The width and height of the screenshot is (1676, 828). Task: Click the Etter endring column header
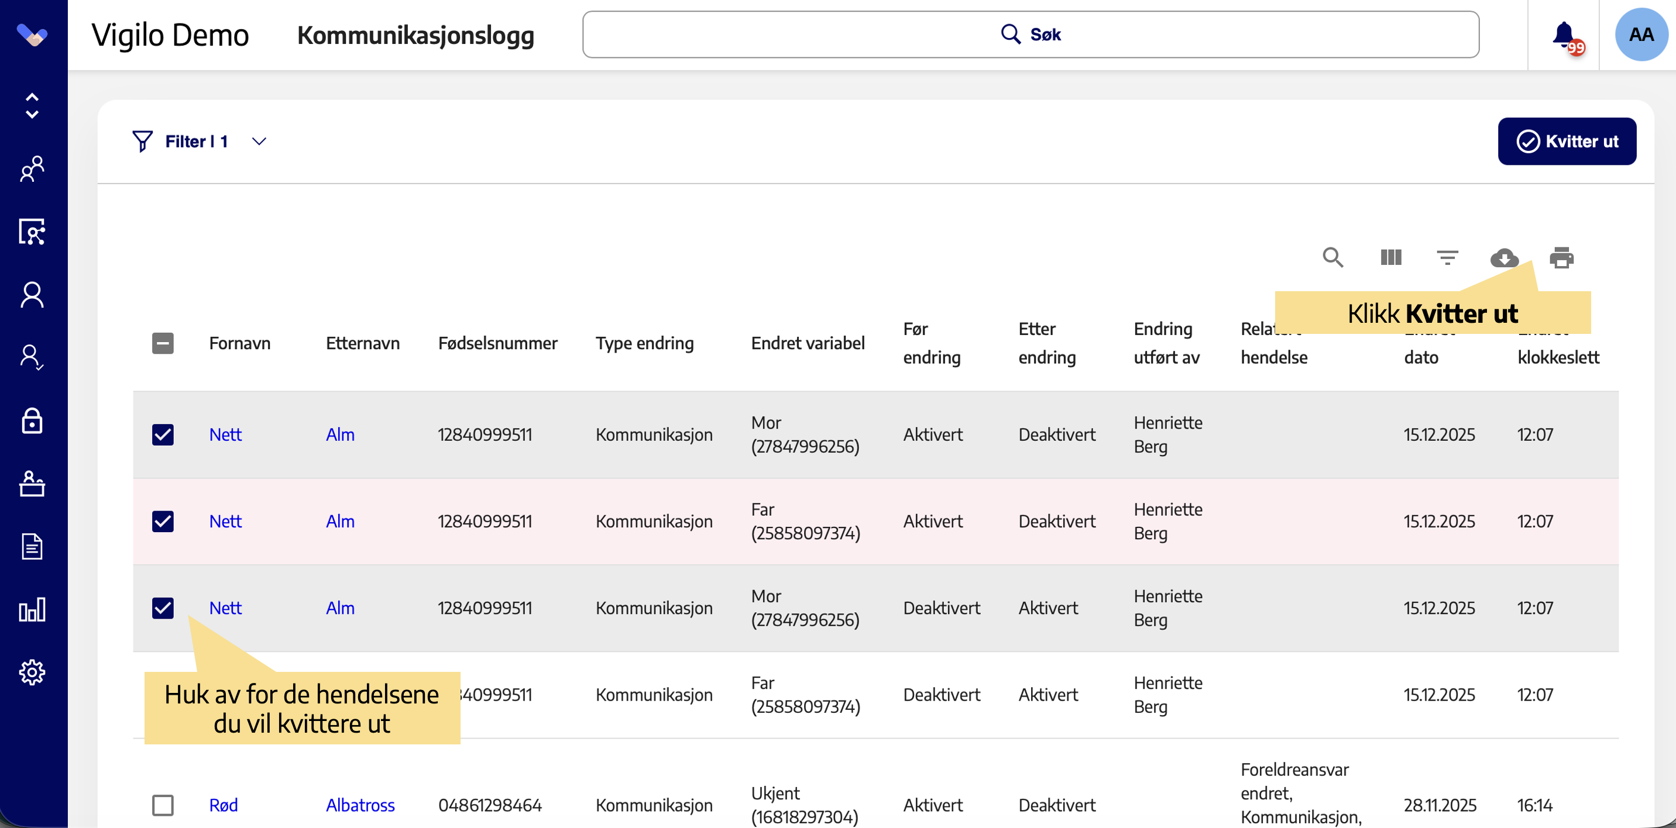tap(1047, 343)
